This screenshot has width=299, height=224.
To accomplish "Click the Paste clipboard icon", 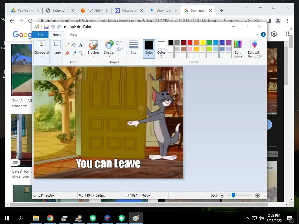I will pyautogui.click(x=41, y=44).
